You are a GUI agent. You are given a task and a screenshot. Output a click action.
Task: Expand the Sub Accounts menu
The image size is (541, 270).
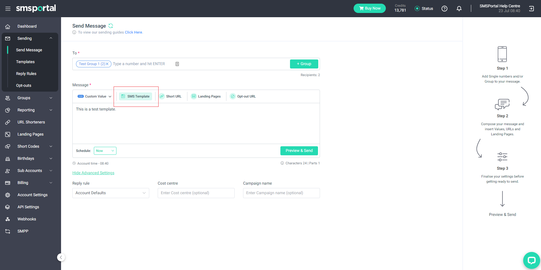[x=51, y=171]
